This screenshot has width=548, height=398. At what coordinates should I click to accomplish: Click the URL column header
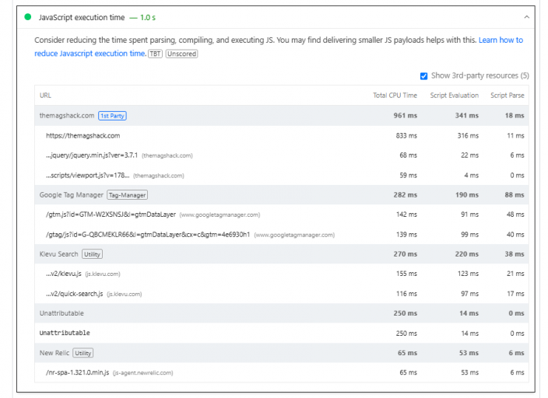pos(45,96)
